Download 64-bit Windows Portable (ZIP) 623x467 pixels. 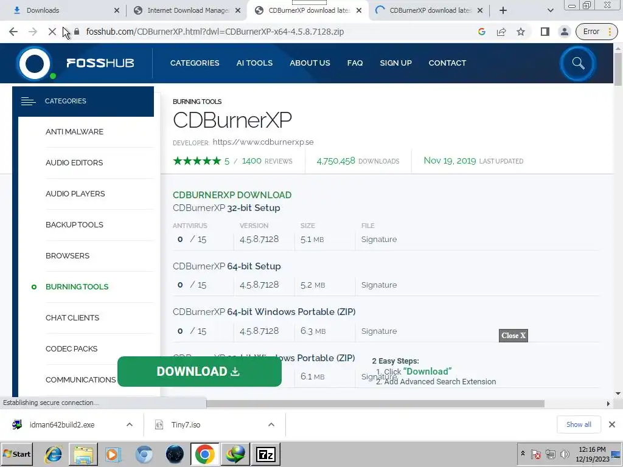coord(264,312)
